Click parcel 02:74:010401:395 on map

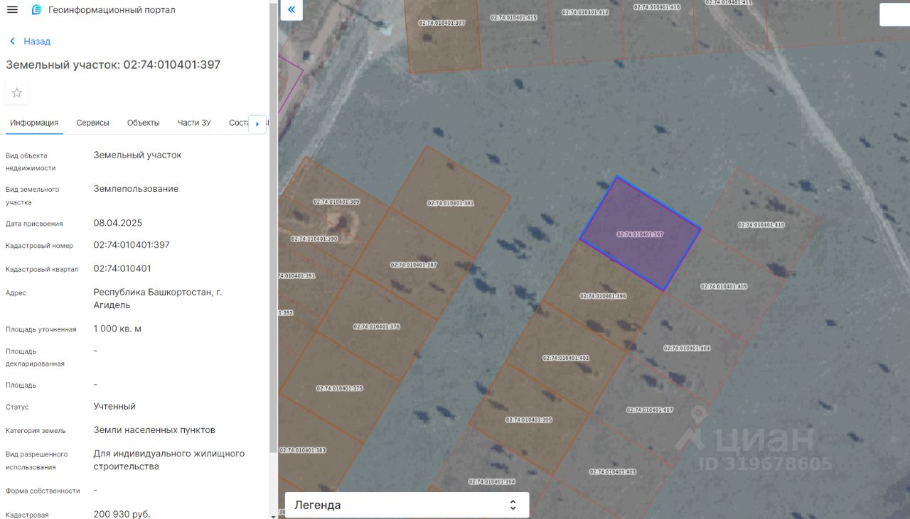click(529, 420)
